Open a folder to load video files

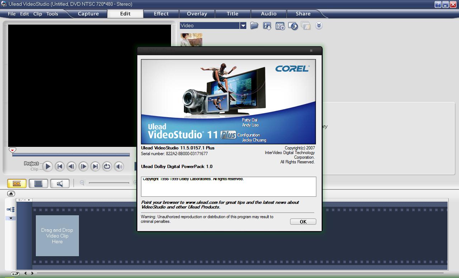(254, 25)
